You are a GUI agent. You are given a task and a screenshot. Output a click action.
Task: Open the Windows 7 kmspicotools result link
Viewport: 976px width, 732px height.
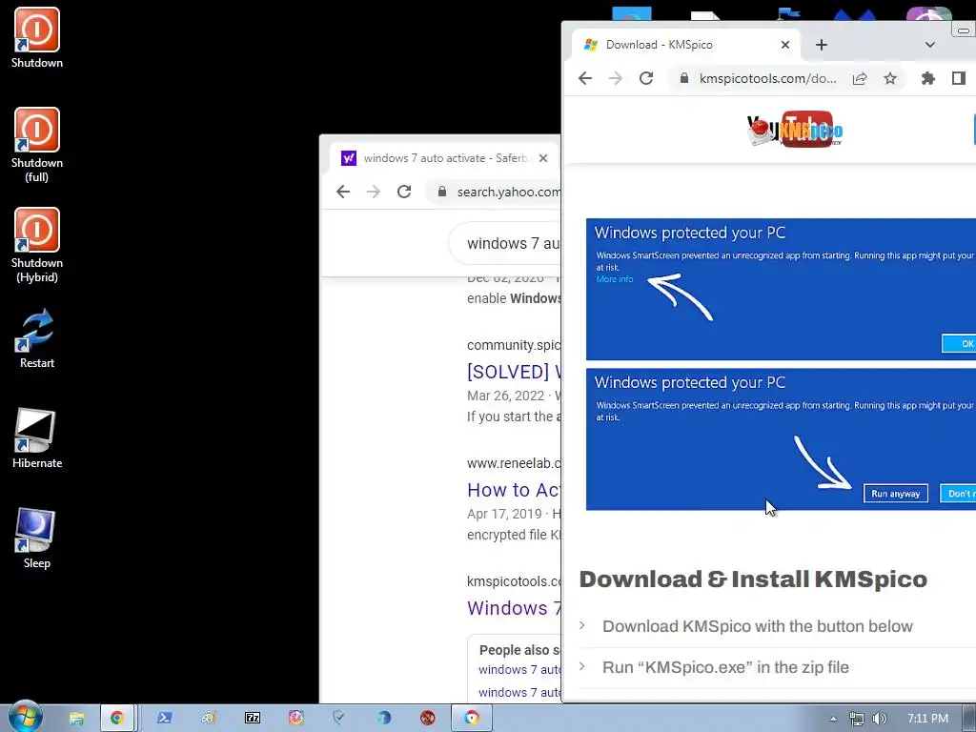pyautogui.click(x=514, y=608)
